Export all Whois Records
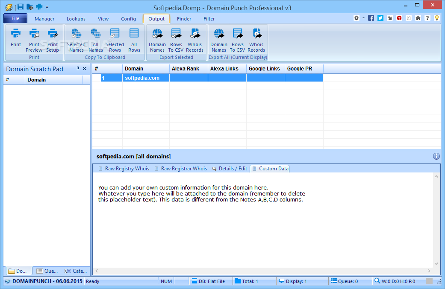 [x=256, y=40]
